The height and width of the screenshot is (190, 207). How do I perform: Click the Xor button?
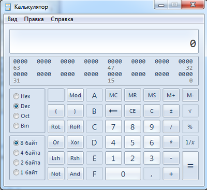click(75, 142)
